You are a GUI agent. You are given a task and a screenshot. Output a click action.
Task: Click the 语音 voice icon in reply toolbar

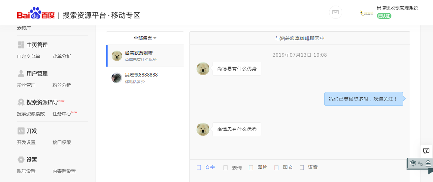pyautogui.click(x=302, y=167)
